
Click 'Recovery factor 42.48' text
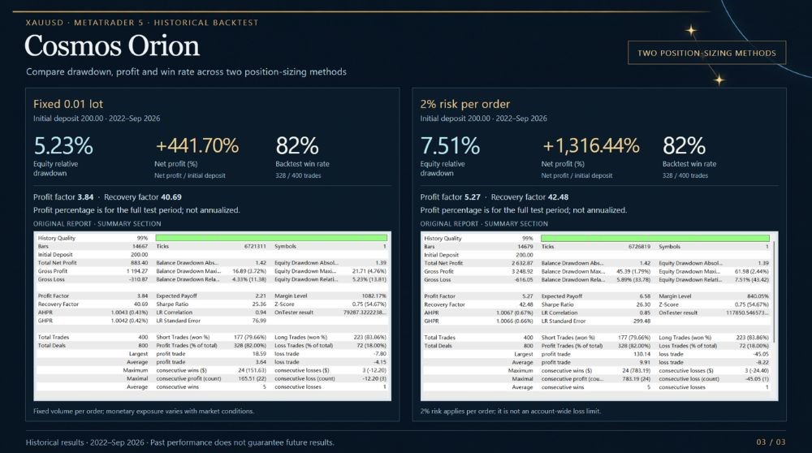(529, 197)
